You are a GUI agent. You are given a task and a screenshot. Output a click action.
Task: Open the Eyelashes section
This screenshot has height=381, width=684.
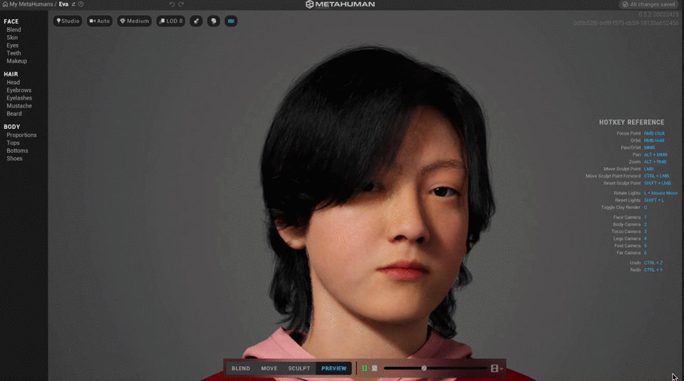coord(19,98)
